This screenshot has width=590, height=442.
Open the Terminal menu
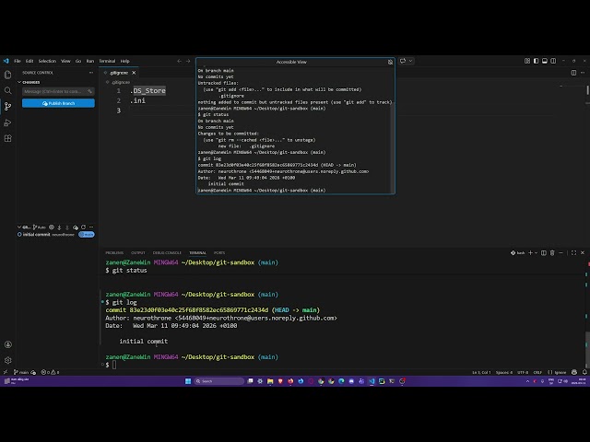coord(107,61)
